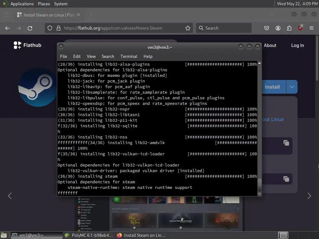This screenshot has height=239, width=319.
Task: Open the terminal Search menu
Action: point(108,56)
